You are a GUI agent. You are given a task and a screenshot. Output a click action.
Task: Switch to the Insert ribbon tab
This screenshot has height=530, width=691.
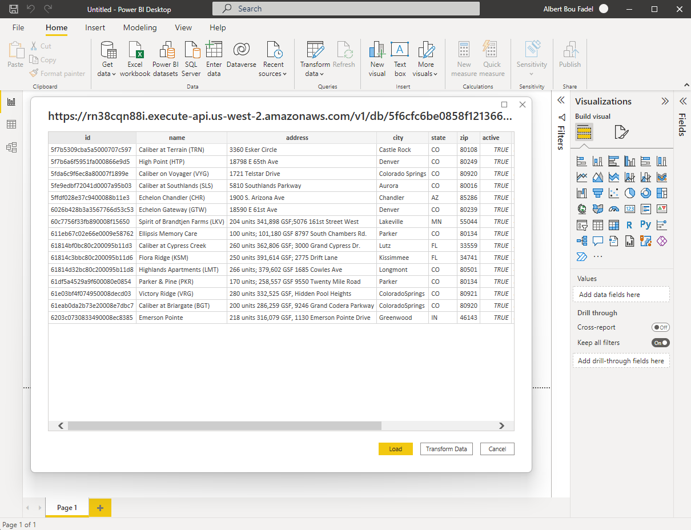[95, 27]
